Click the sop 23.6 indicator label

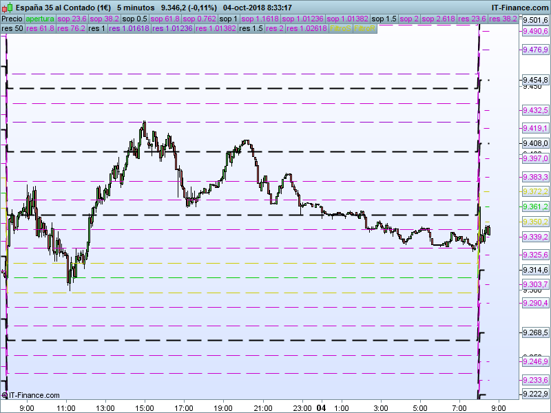click(72, 19)
